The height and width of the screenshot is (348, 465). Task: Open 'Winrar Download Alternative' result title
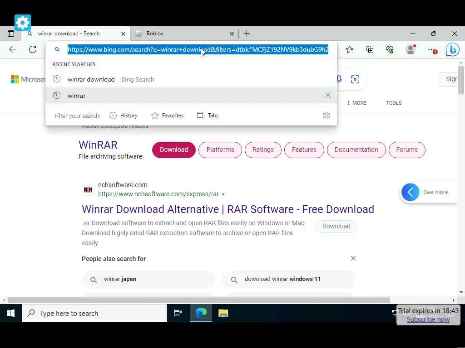click(228, 209)
